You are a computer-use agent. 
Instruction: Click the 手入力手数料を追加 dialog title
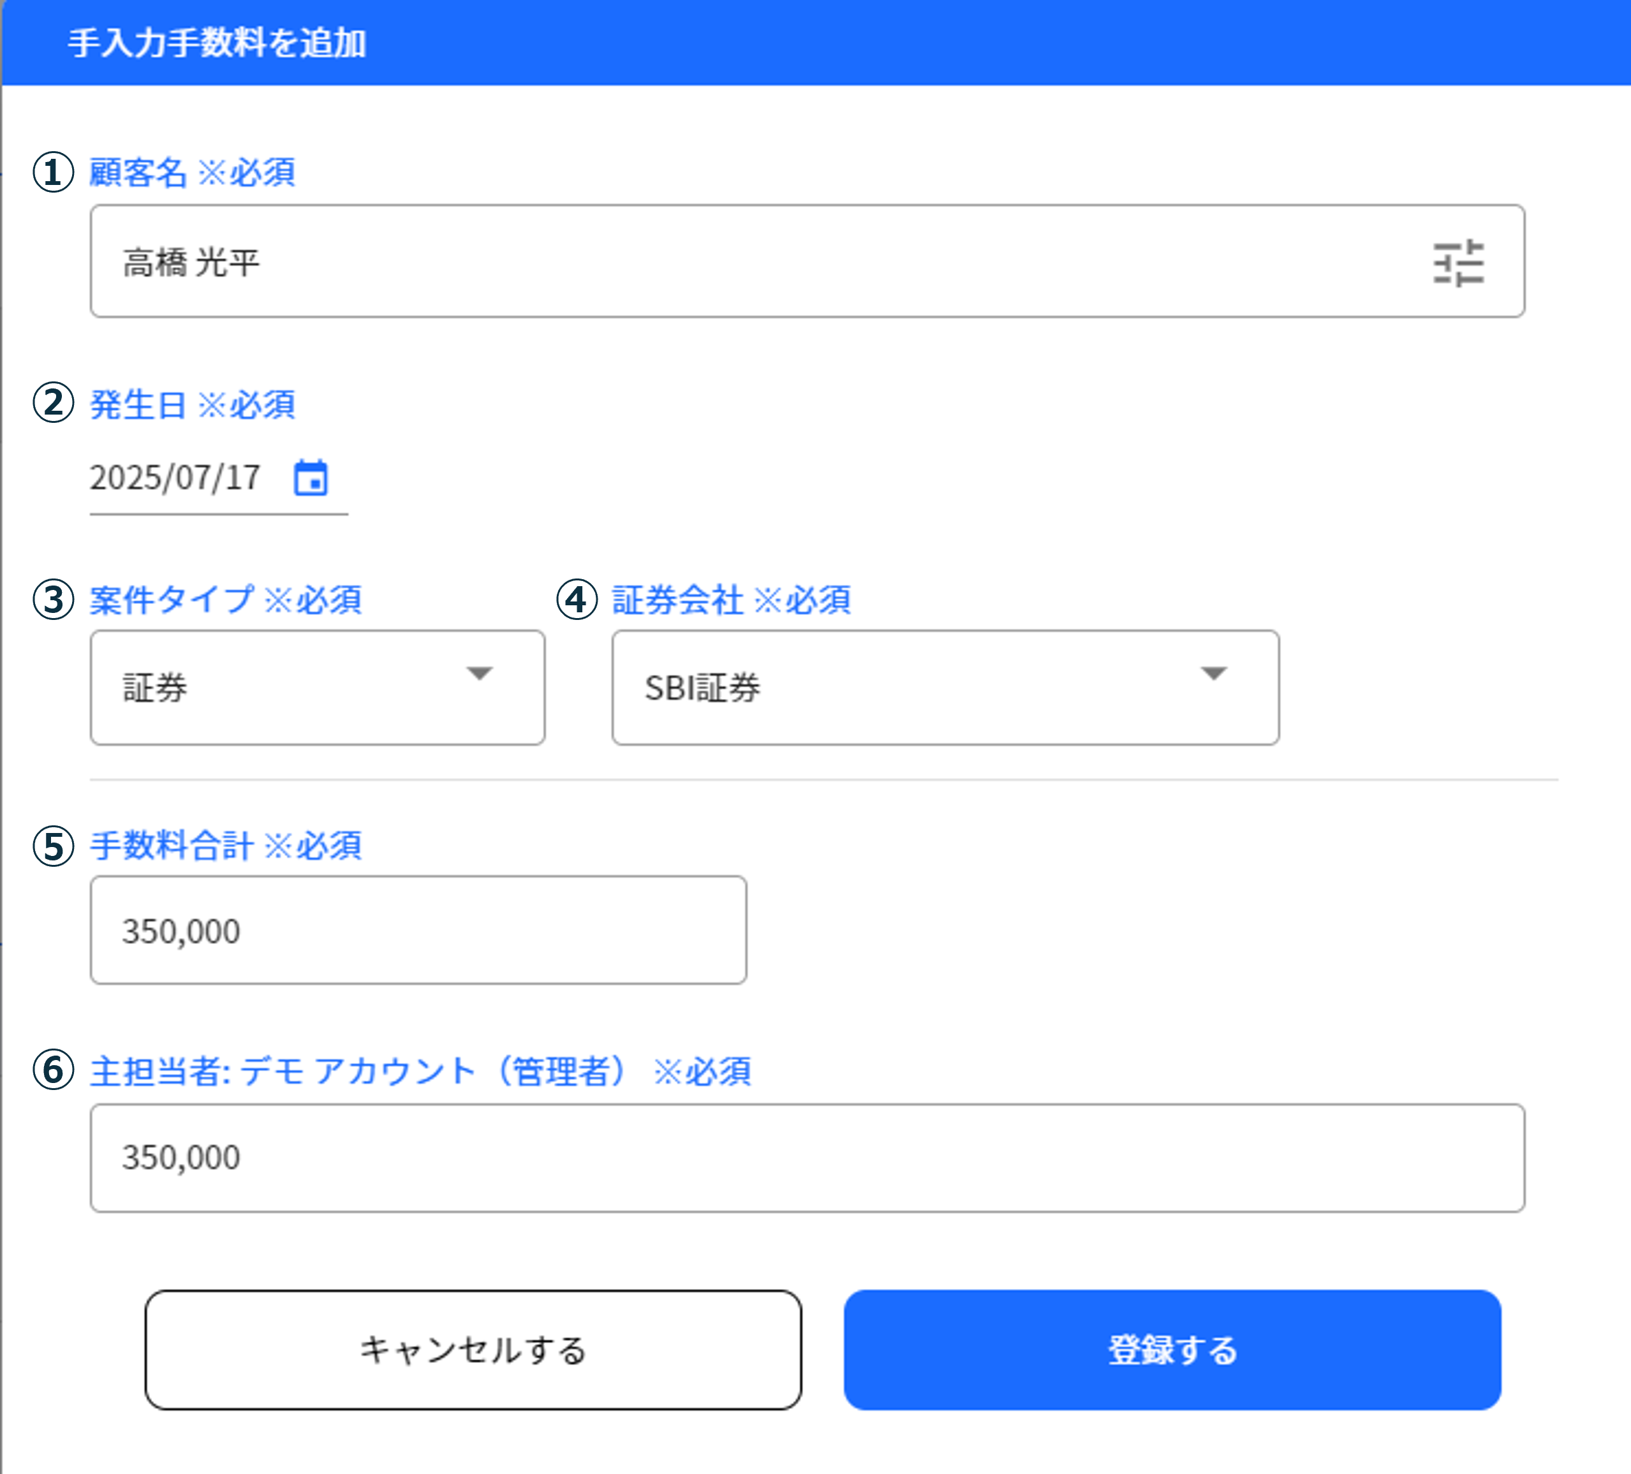[217, 43]
